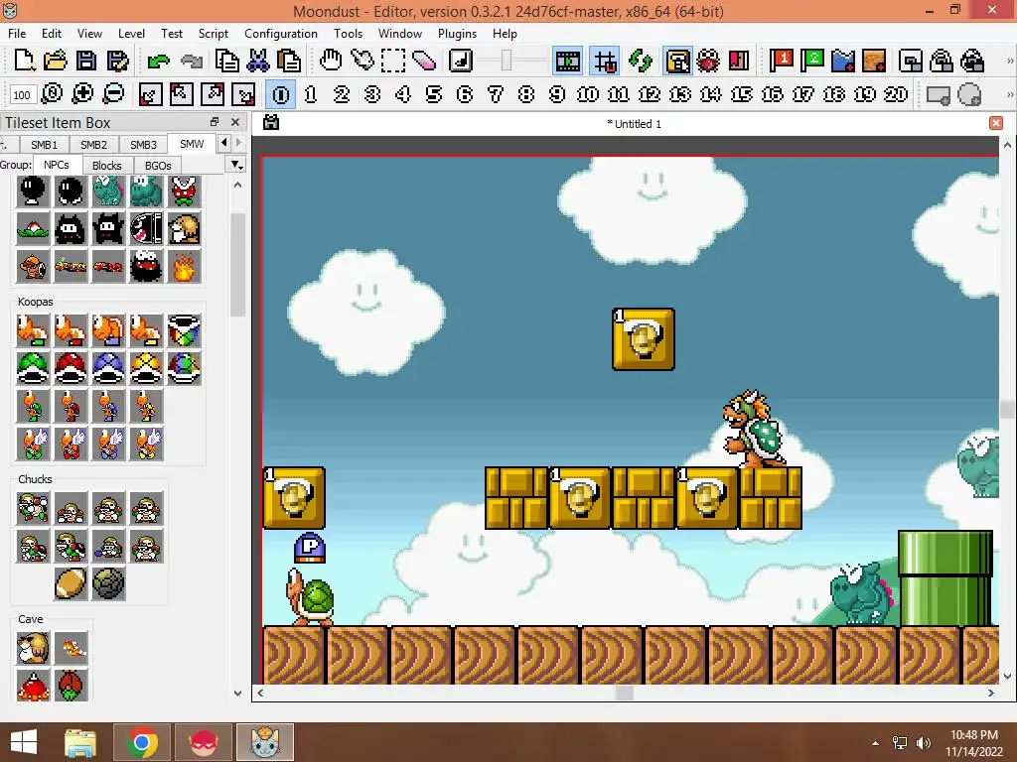Zoom out with the minus magnifier
The image size is (1017, 762).
click(113, 94)
